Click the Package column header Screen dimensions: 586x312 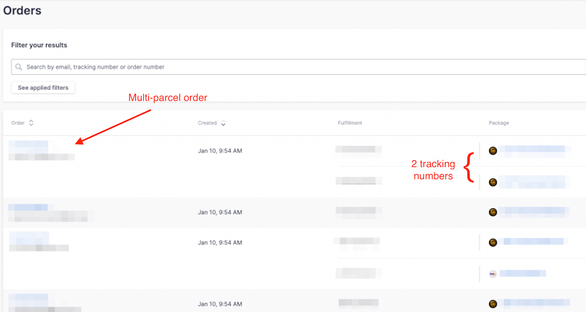tap(499, 123)
